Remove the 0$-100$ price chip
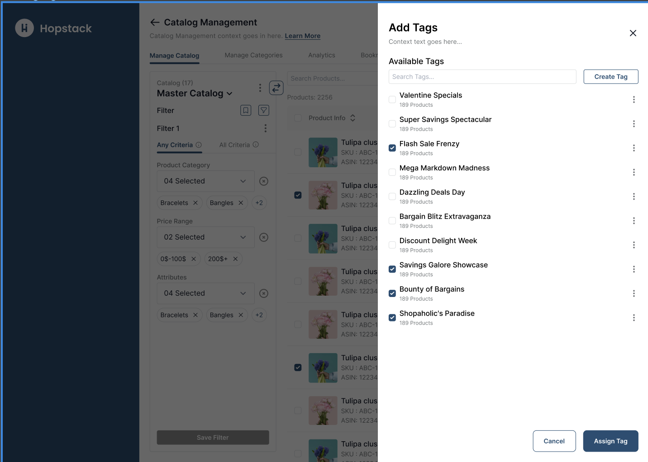Viewport: 648px width, 462px height. (194, 259)
